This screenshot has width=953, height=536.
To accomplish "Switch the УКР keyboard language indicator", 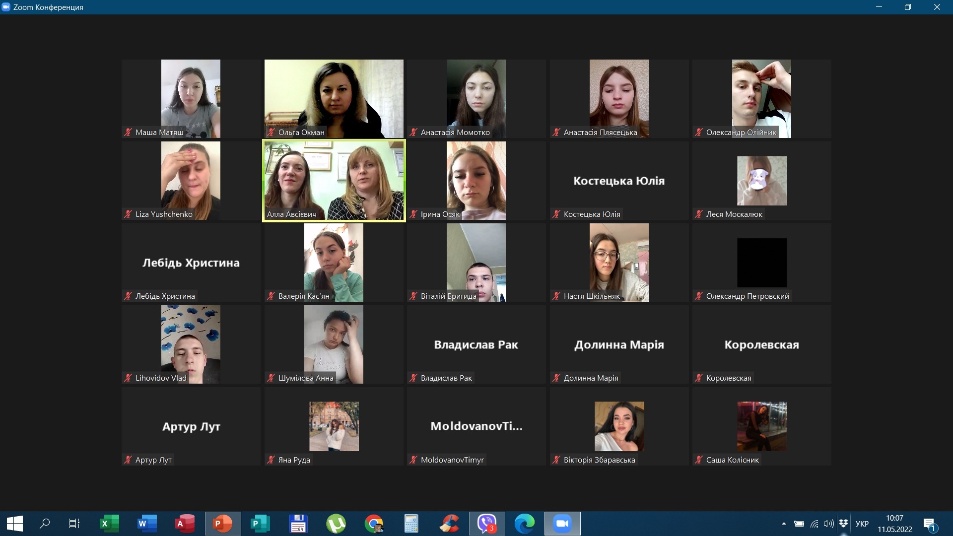I will click(x=862, y=524).
